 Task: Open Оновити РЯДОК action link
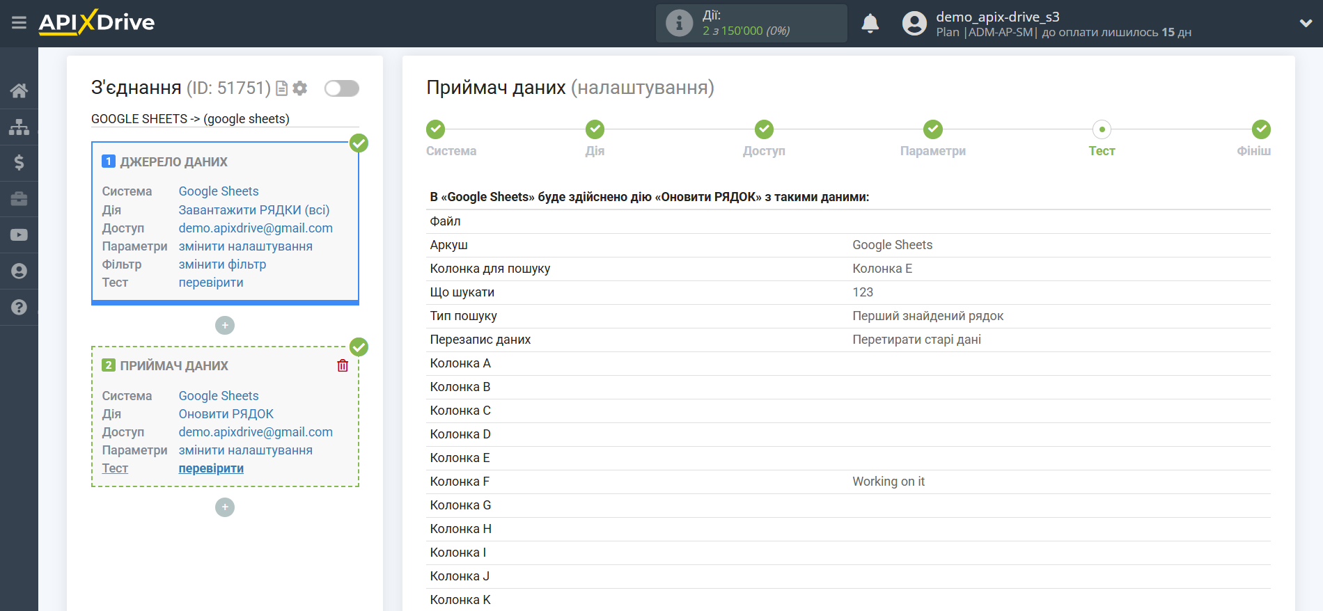click(x=226, y=414)
